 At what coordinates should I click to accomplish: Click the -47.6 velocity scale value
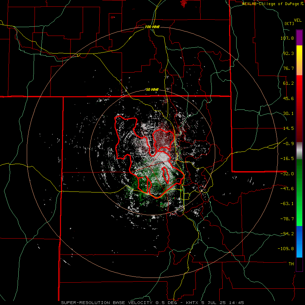point(287,189)
